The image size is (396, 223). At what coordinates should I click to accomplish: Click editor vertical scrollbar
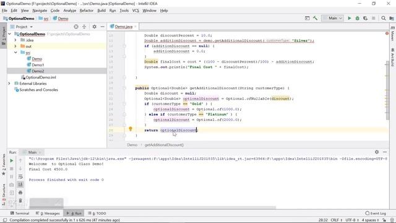pyautogui.click(x=387, y=90)
